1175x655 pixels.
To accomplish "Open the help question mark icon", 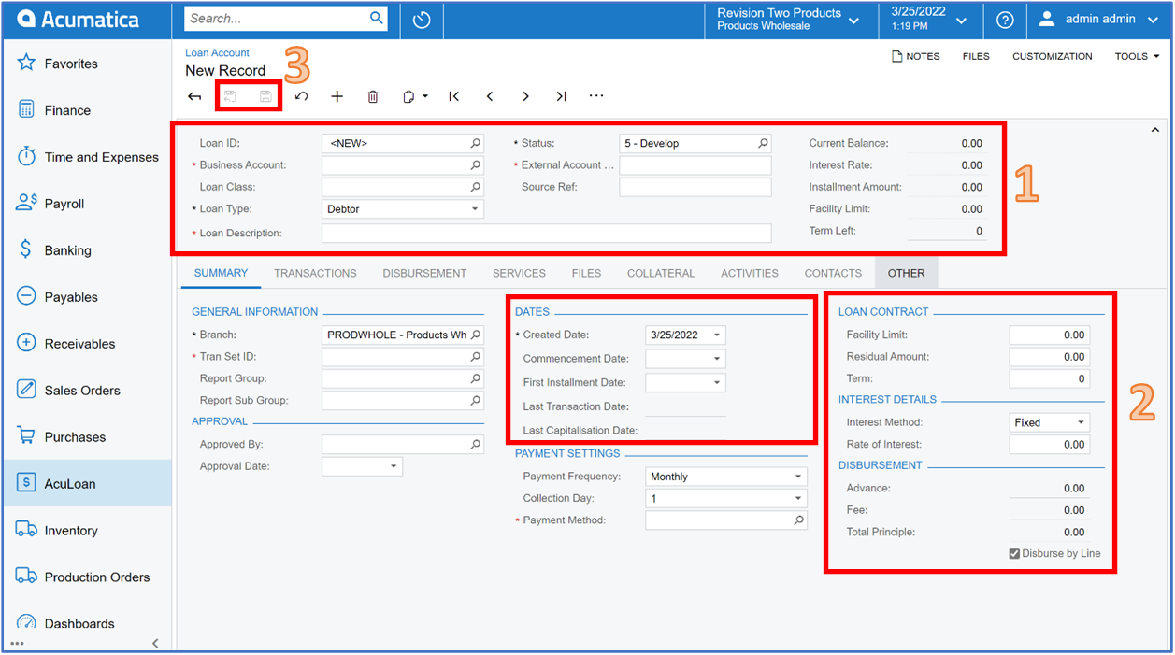I will 1005,20.
